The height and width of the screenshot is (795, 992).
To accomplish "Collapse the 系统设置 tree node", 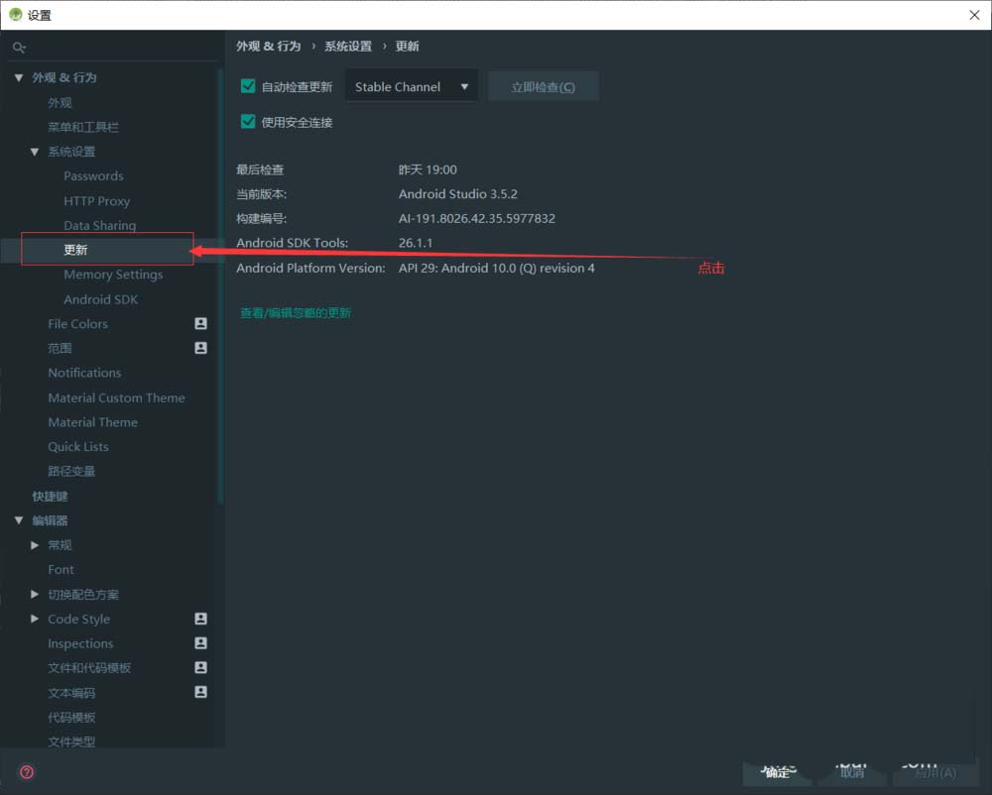I will pyautogui.click(x=35, y=152).
